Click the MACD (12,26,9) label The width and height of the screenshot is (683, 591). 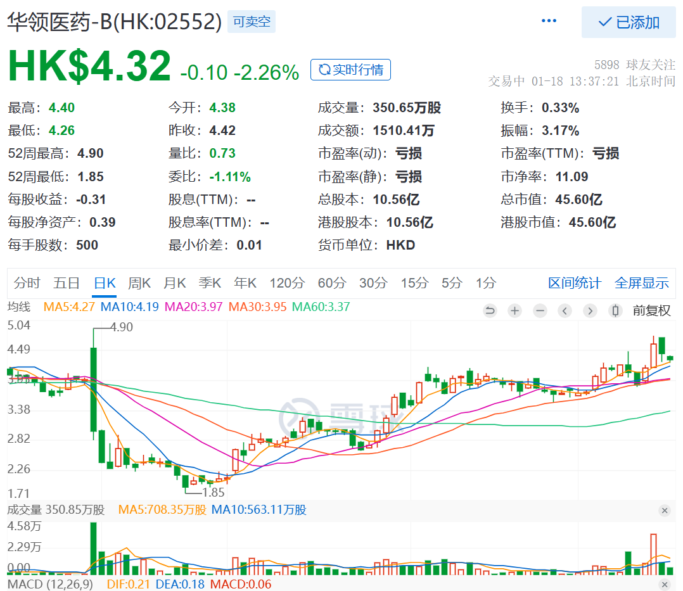click(x=50, y=584)
